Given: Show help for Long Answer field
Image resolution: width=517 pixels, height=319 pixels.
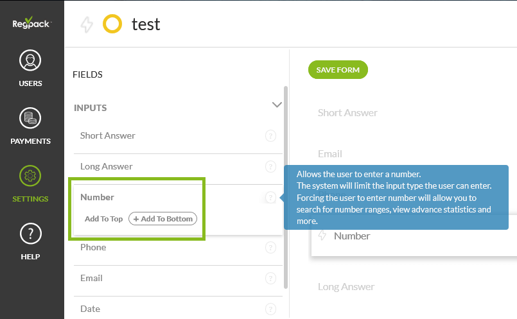Looking at the screenshot, I should (270, 167).
